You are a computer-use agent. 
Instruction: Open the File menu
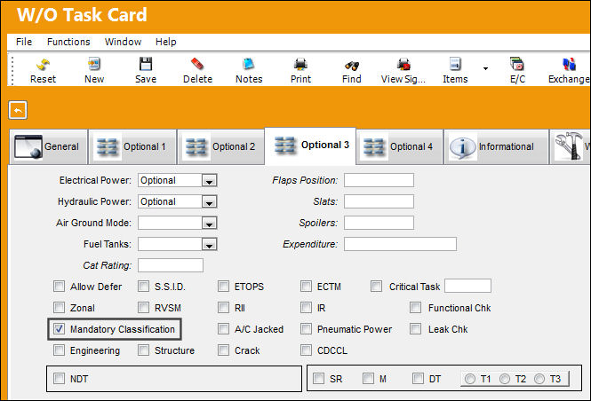pos(24,42)
